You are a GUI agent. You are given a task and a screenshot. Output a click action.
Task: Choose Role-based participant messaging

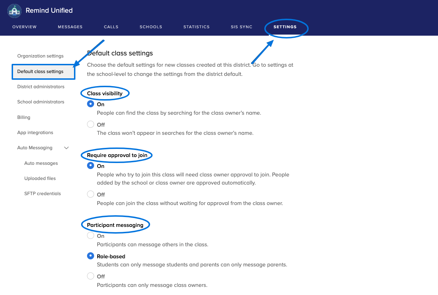pos(91,256)
